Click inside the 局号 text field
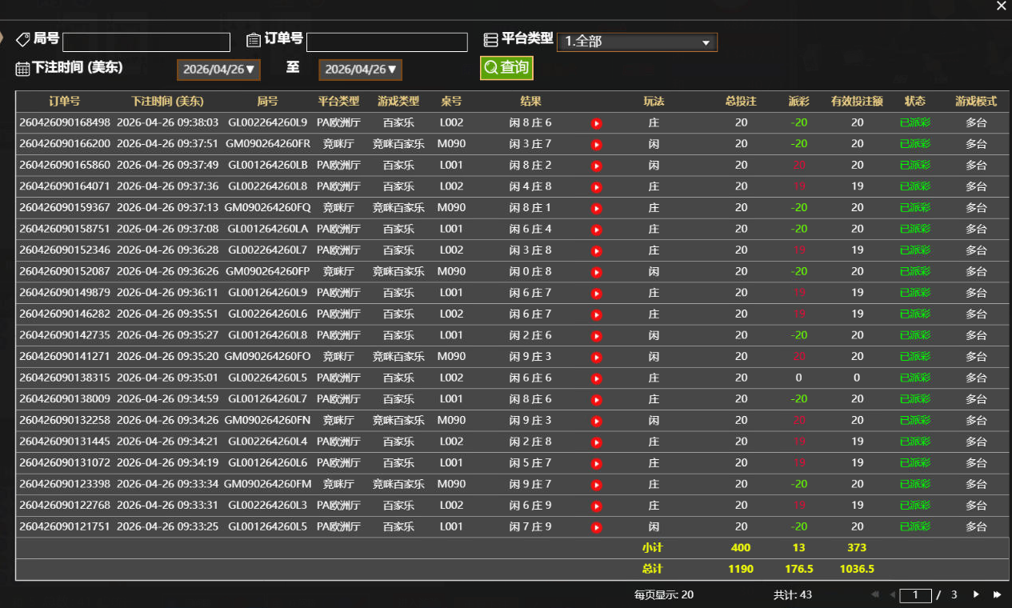 [x=146, y=41]
